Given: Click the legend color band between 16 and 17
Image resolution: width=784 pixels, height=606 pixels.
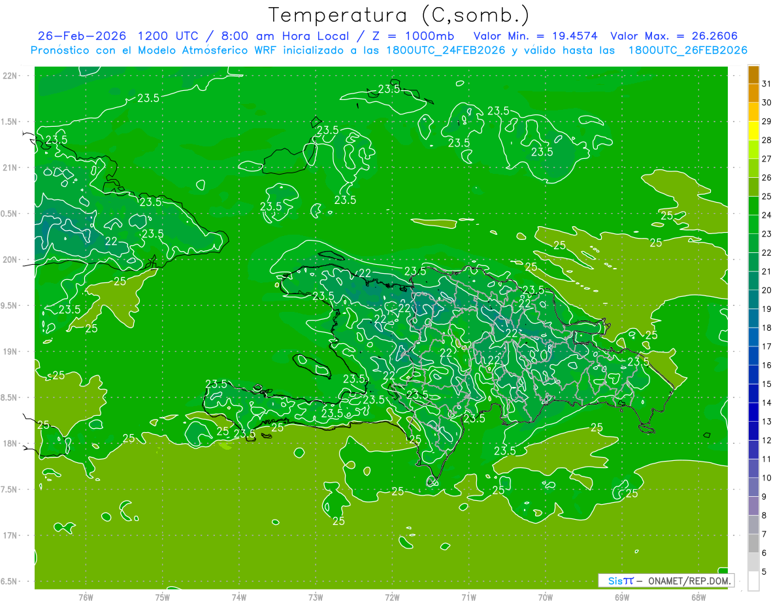Looking at the screenshot, I should (x=754, y=356).
